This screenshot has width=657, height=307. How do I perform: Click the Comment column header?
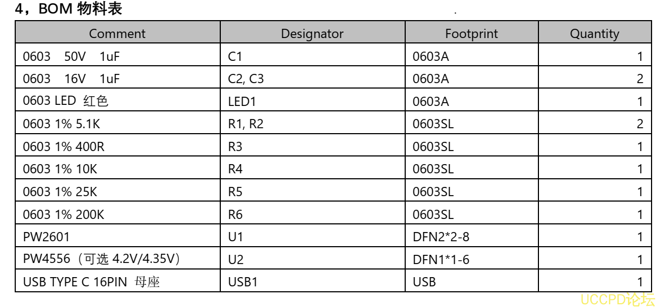117,34
